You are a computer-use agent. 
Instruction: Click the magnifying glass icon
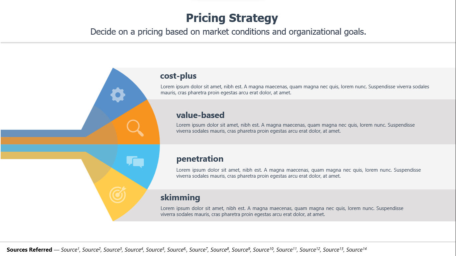[135, 128]
